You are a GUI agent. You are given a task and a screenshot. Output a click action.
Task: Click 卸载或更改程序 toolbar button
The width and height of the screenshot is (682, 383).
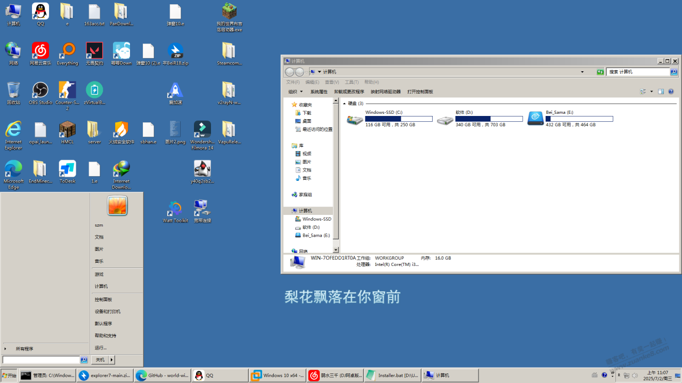point(350,91)
